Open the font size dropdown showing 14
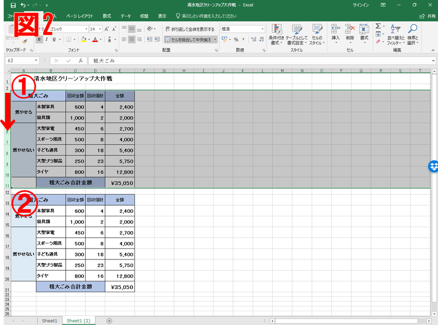Screen dimensions: 438x325 point(100,29)
